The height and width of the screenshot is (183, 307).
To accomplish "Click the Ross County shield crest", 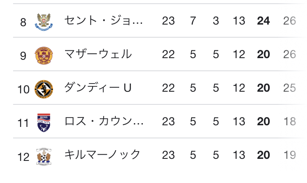I will pyautogui.click(x=44, y=123).
